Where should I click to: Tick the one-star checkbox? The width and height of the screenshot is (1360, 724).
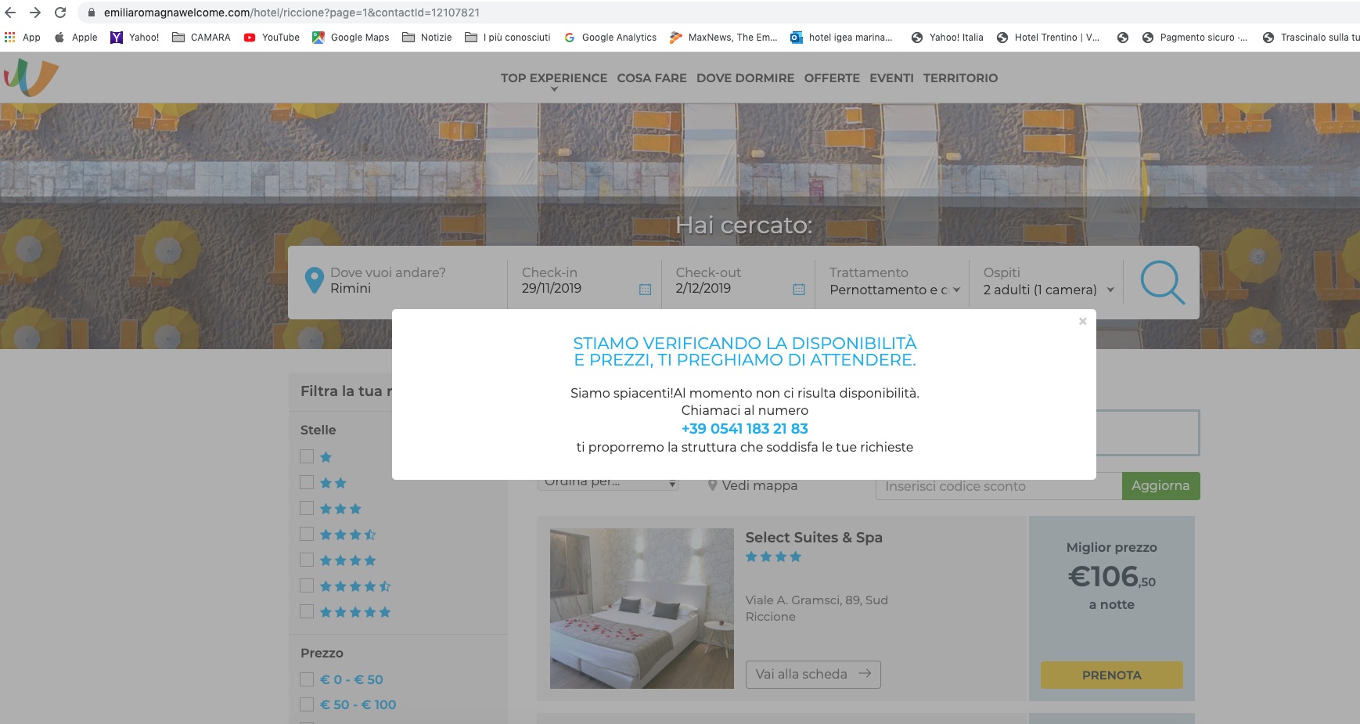pos(307,456)
